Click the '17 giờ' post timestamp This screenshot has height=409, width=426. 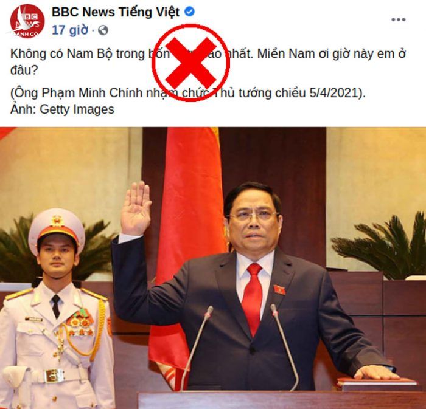70,30
